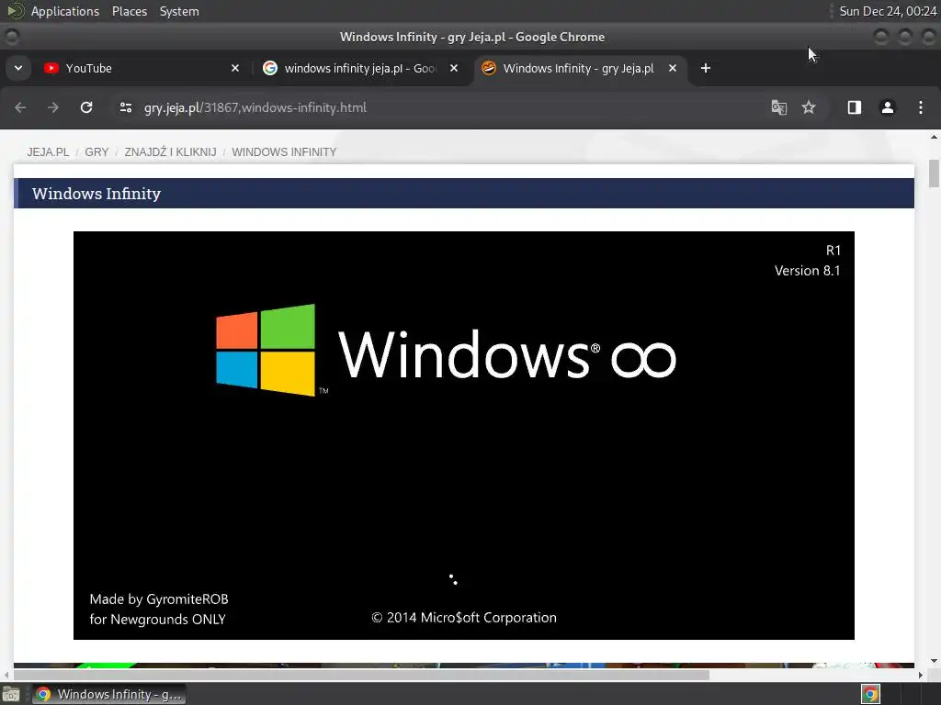Expand the tab search dropdown
Image resolution: width=941 pixels, height=705 pixels.
click(18, 68)
